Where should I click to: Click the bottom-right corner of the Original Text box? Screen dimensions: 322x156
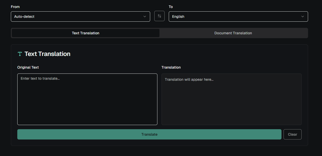156,123
